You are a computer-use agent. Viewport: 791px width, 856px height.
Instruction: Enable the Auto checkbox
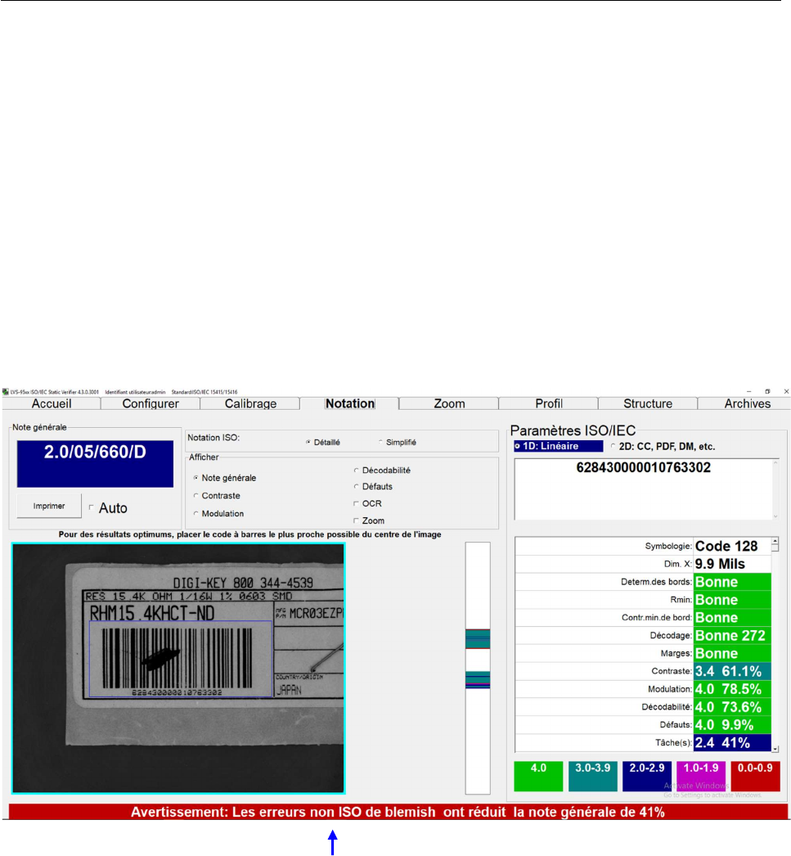(91, 507)
